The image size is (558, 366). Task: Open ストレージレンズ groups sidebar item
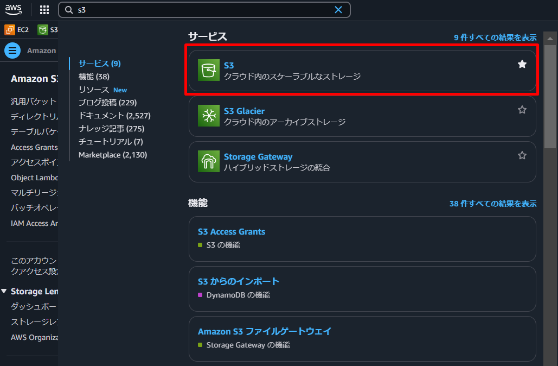(34, 322)
